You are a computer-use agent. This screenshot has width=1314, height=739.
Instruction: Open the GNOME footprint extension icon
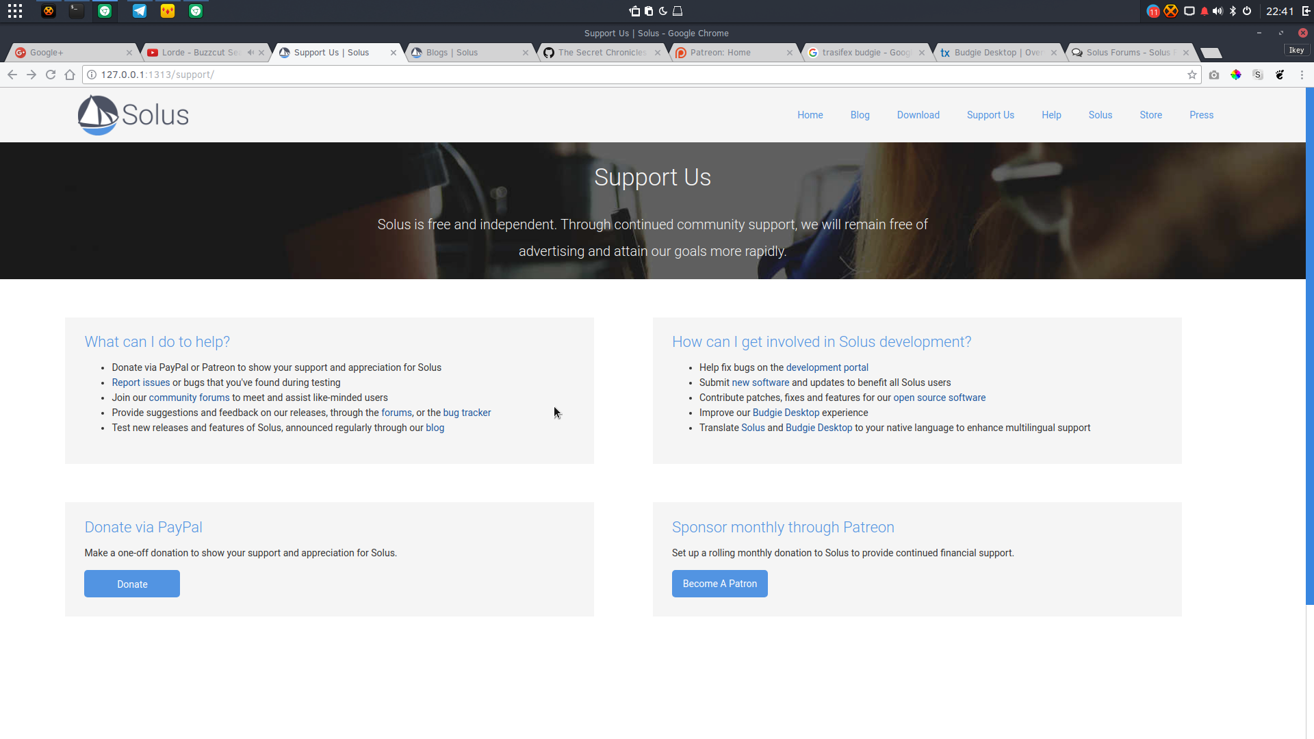(x=1280, y=75)
